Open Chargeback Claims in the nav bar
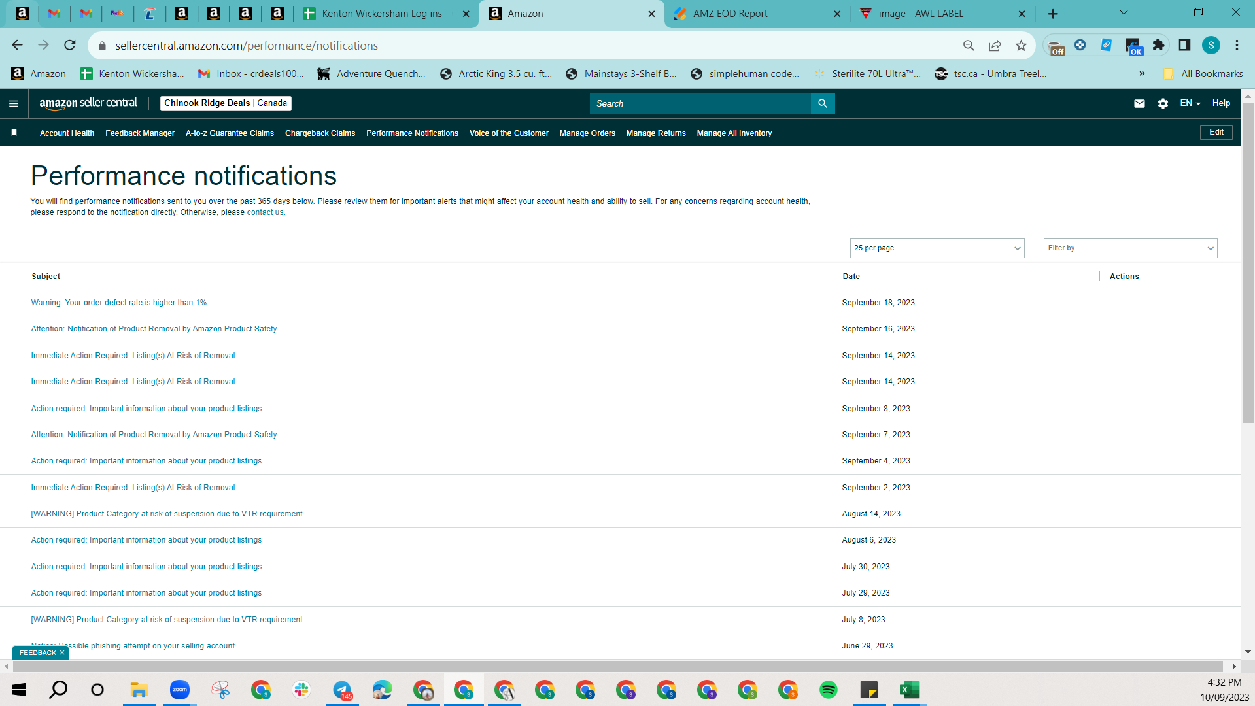Viewport: 1255px width, 706px height. [x=320, y=133]
